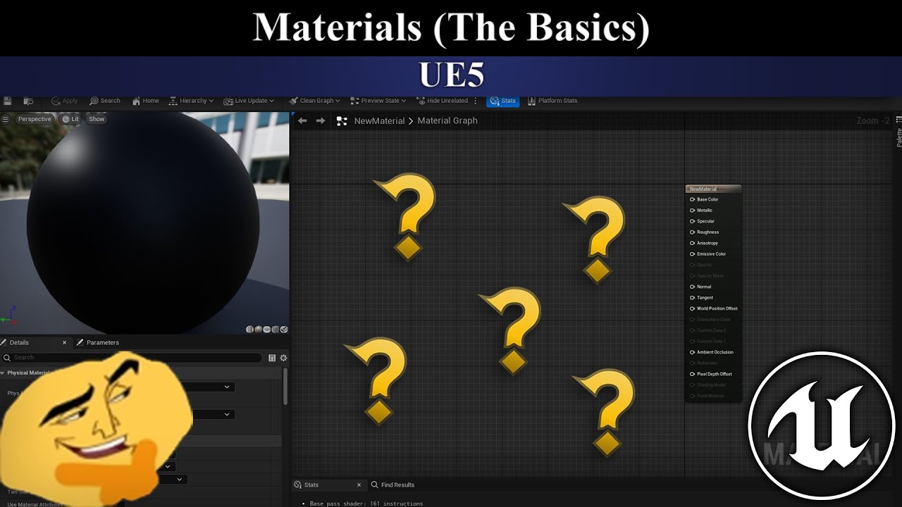Click the Details property matrix table icon
This screenshot has width=902, height=507.
tap(272, 358)
